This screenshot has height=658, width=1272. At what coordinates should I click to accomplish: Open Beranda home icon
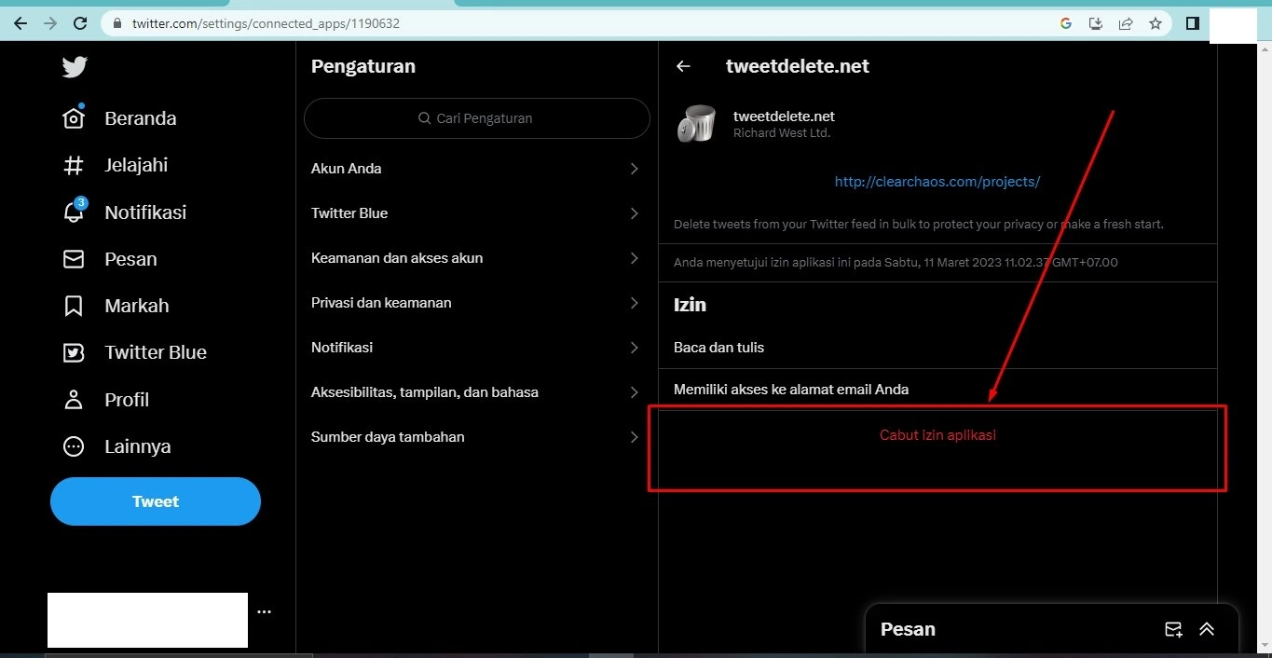point(74,117)
